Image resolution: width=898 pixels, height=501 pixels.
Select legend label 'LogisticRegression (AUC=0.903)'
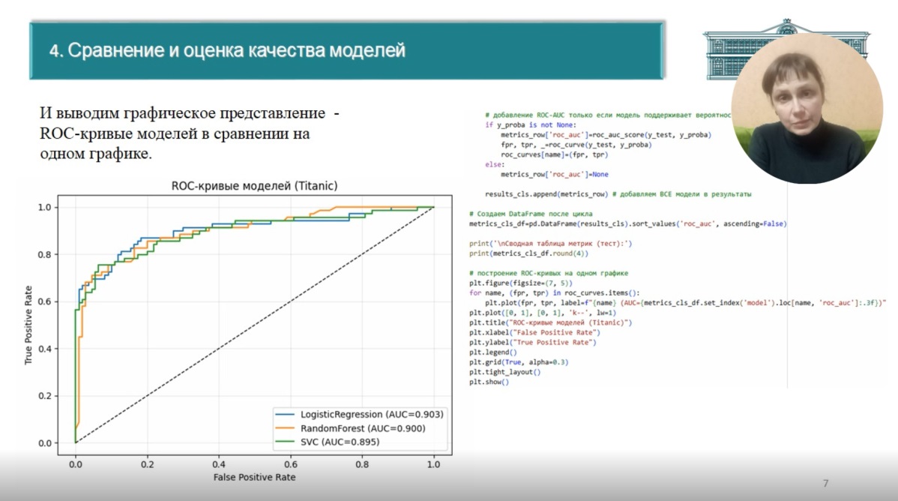(372, 415)
